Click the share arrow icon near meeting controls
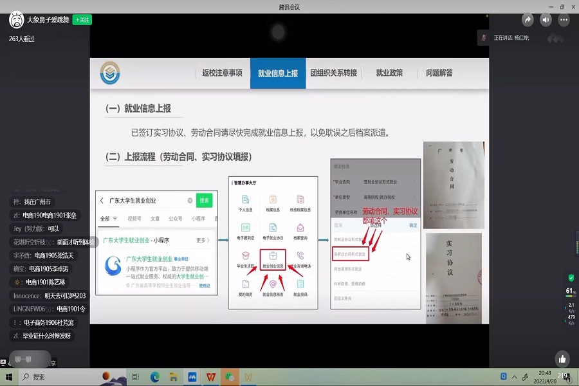Image resolution: width=579 pixels, height=386 pixels. click(x=527, y=19)
